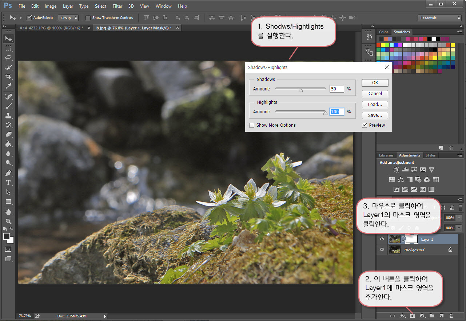This screenshot has height=321, width=466.
Task: Select the Hand tool
Action: click(x=8, y=212)
